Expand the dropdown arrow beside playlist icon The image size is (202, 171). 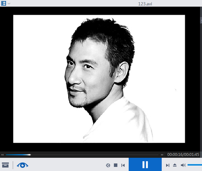point(9,4)
